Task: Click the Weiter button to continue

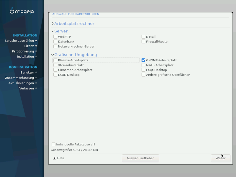Action: 220,158
